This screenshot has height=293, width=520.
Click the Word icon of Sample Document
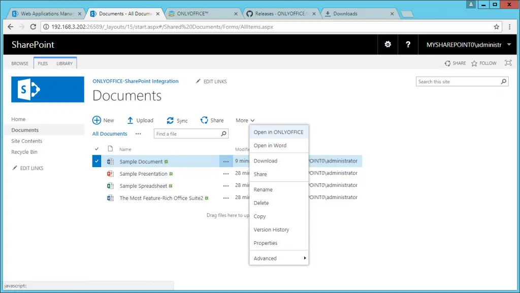[110, 161]
